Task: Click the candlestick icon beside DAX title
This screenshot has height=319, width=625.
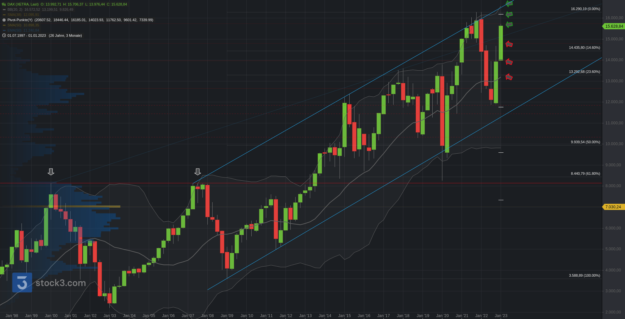Action: (4, 4)
